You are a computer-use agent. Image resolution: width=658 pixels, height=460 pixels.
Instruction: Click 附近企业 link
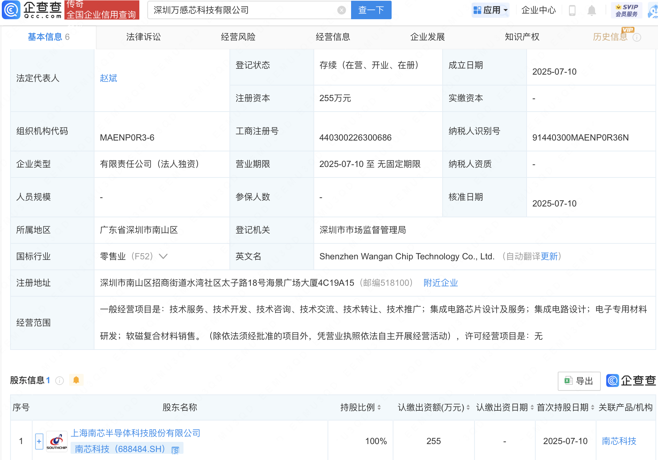click(440, 283)
